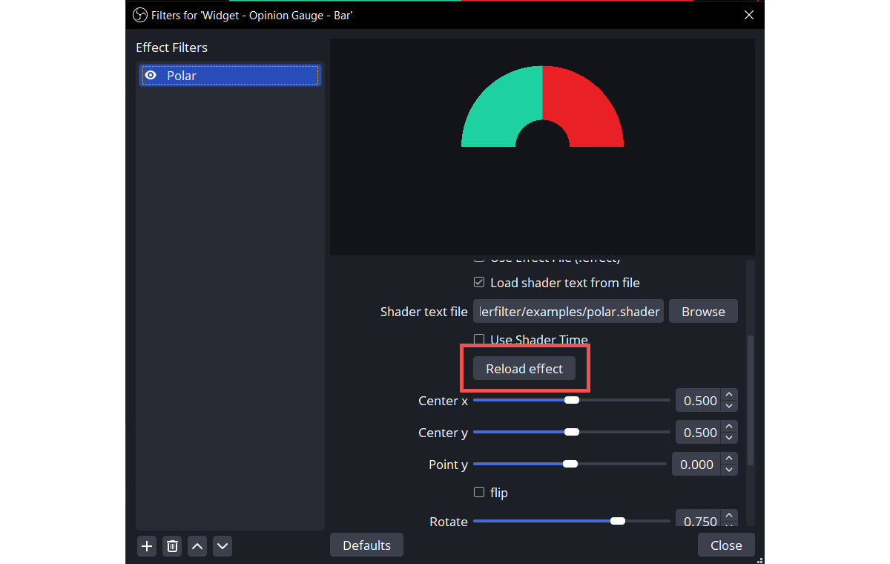Reset filter settings with Defaults button
The image size is (890, 564).
pos(366,545)
